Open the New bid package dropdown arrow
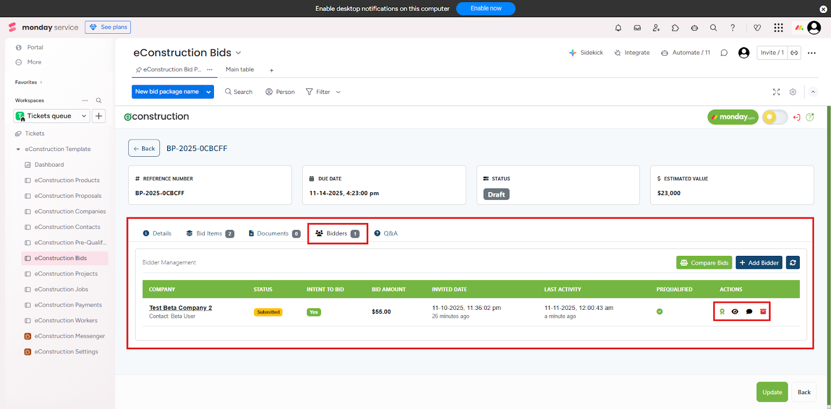Viewport: 831px width, 409px height. 208,92
